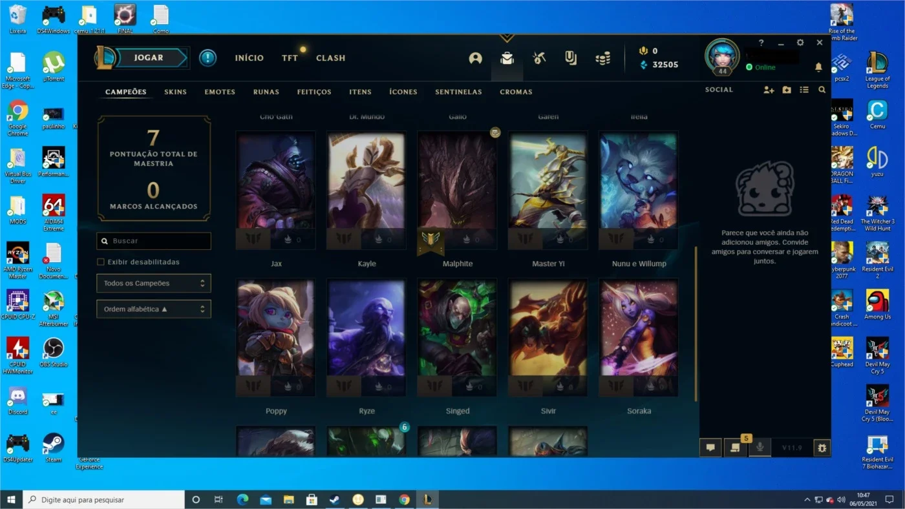
Task: Open League of Legends desktop shortcut
Action: click(x=877, y=70)
